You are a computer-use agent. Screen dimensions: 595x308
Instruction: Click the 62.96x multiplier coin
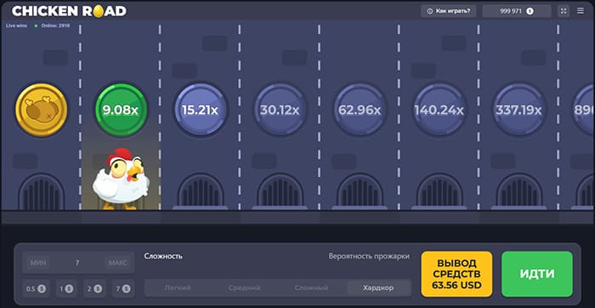tap(360, 110)
